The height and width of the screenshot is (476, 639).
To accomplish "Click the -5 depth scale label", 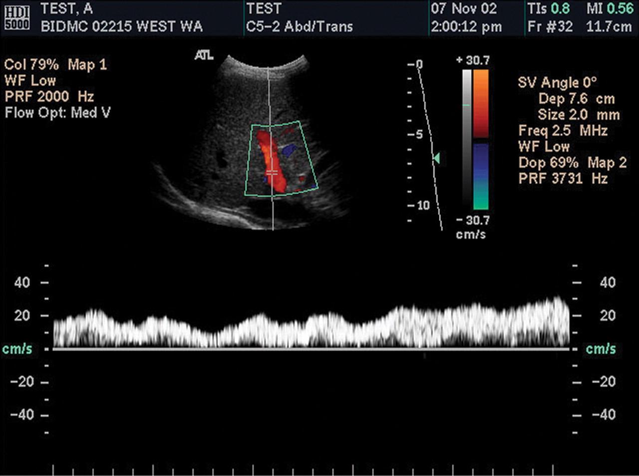I will 415,135.
